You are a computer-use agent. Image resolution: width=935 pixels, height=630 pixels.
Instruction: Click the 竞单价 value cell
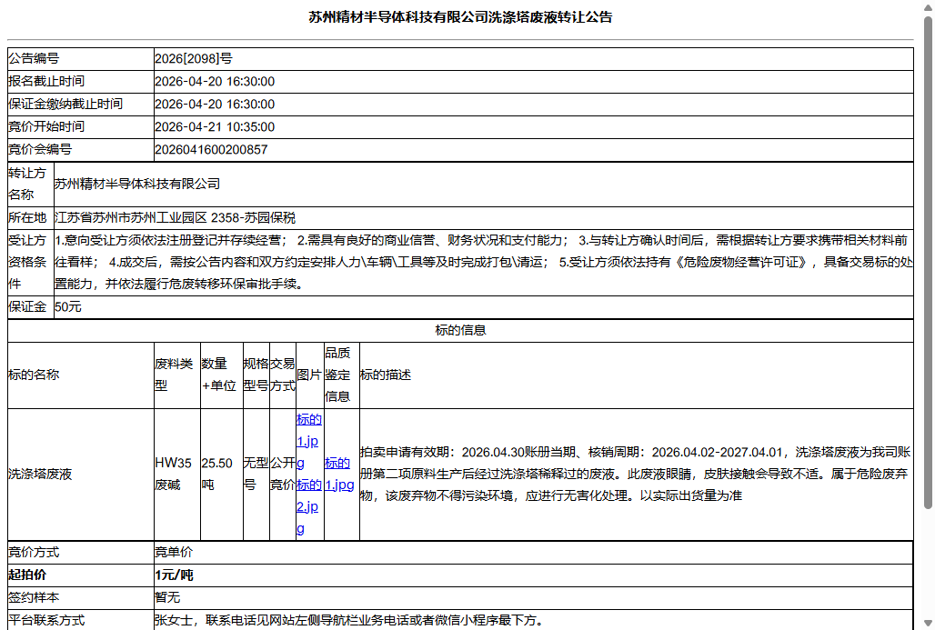point(533,553)
